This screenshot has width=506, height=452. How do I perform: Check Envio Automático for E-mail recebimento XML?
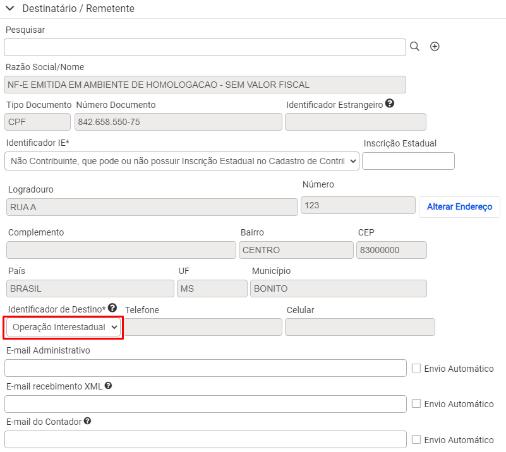coord(416,403)
